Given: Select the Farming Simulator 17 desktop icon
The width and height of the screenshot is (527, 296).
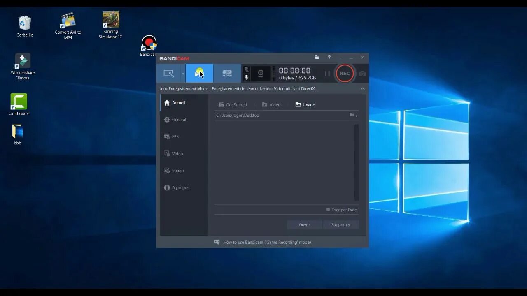Looking at the screenshot, I should pyautogui.click(x=110, y=25).
